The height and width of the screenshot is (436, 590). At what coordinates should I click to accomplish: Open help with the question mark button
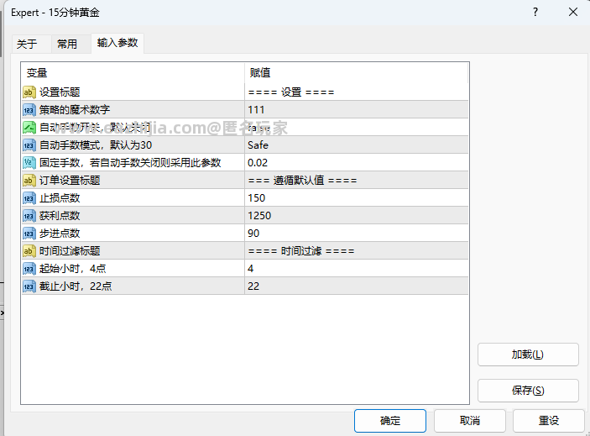click(x=535, y=12)
